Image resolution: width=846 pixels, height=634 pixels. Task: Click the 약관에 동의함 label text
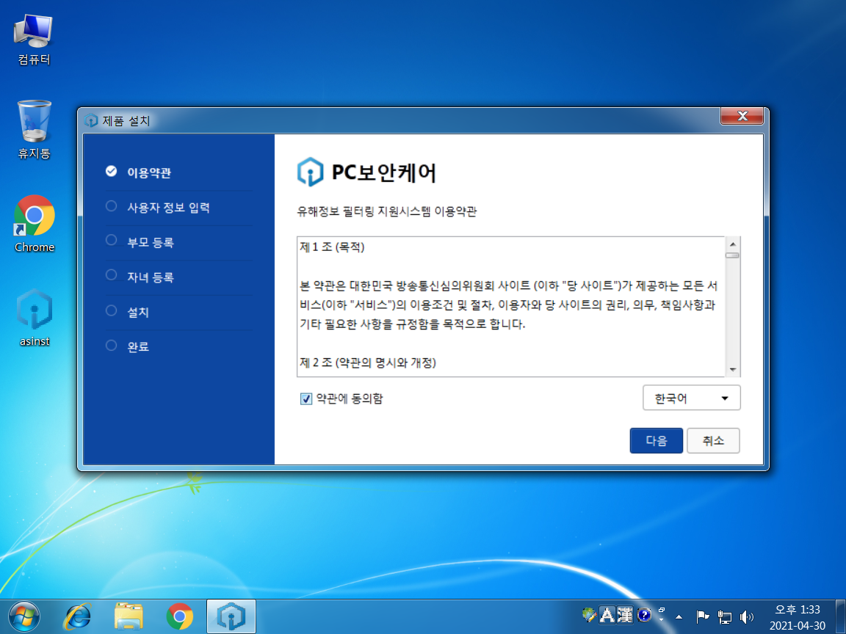[349, 399]
